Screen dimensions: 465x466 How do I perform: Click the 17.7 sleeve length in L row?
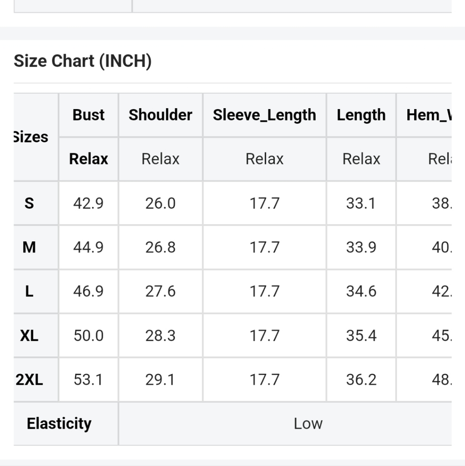tap(264, 291)
